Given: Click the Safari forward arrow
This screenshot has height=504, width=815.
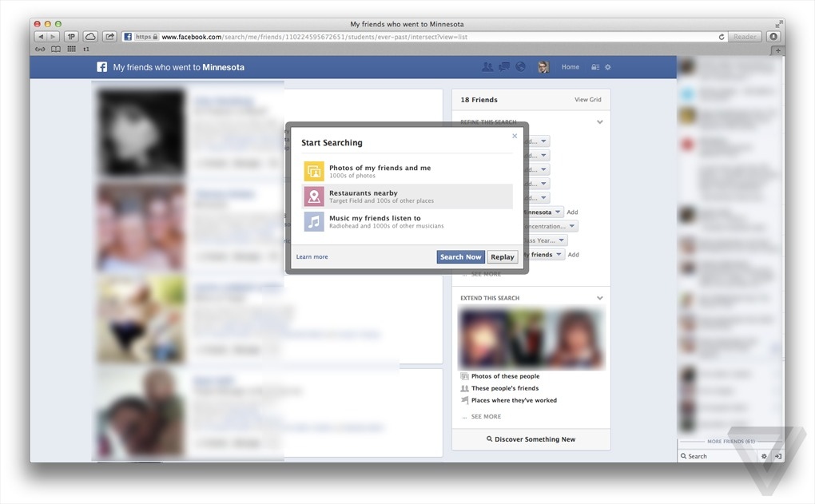Looking at the screenshot, I should pyautogui.click(x=53, y=37).
